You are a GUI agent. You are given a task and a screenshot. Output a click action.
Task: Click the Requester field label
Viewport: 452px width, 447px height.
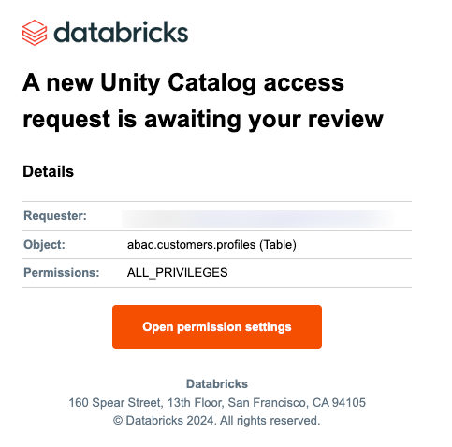(55, 216)
